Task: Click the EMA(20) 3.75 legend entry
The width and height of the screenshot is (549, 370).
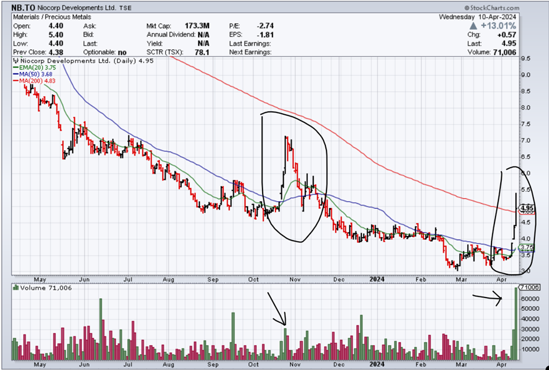Action: pyautogui.click(x=37, y=67)
